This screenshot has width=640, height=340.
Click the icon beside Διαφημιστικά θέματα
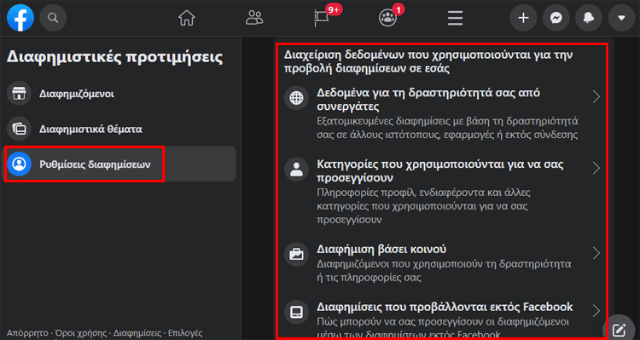tap(19, 129)
